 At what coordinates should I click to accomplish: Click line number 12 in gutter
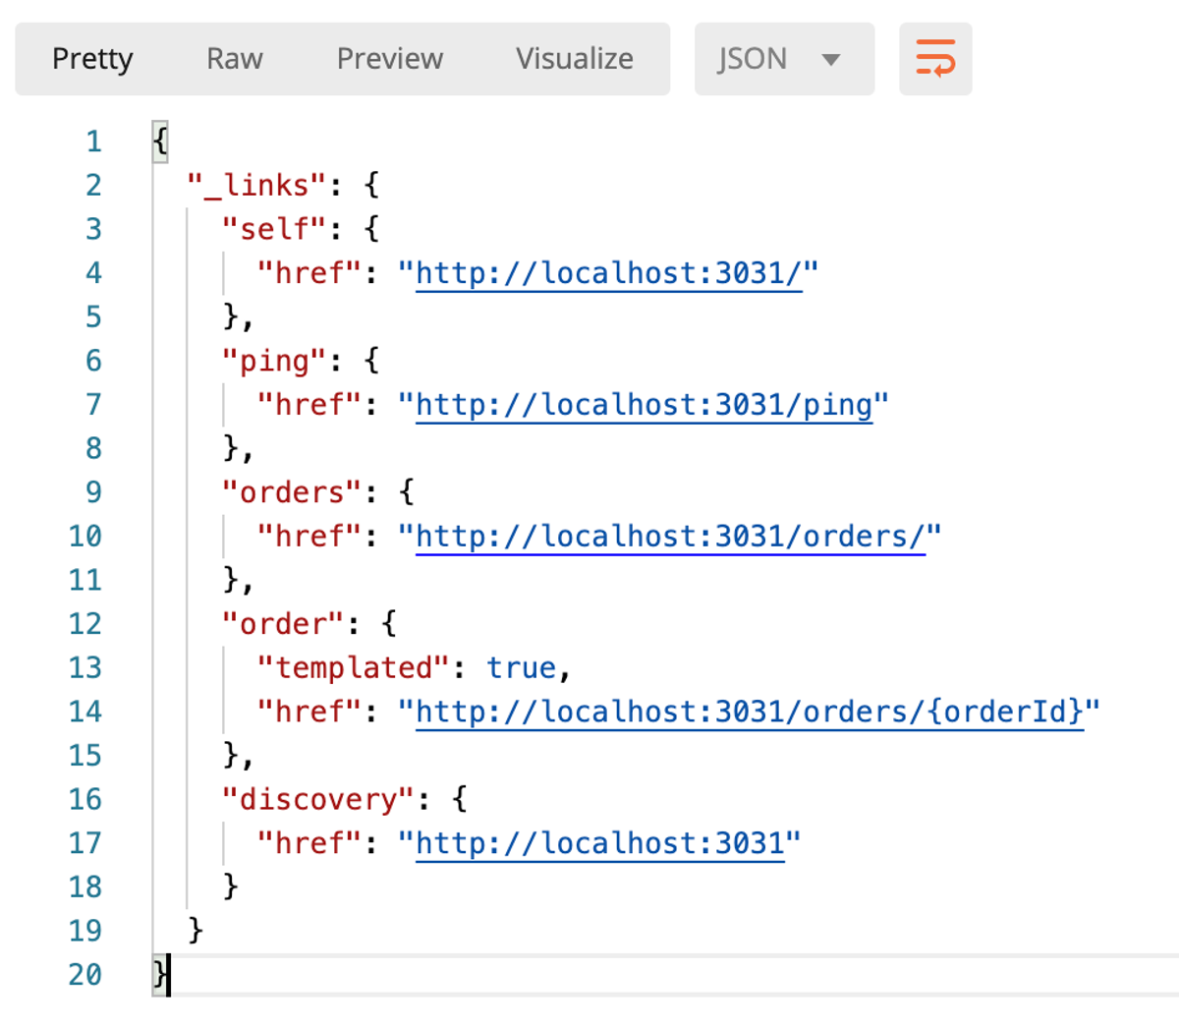pyautogui.click(x=85, y=624)
